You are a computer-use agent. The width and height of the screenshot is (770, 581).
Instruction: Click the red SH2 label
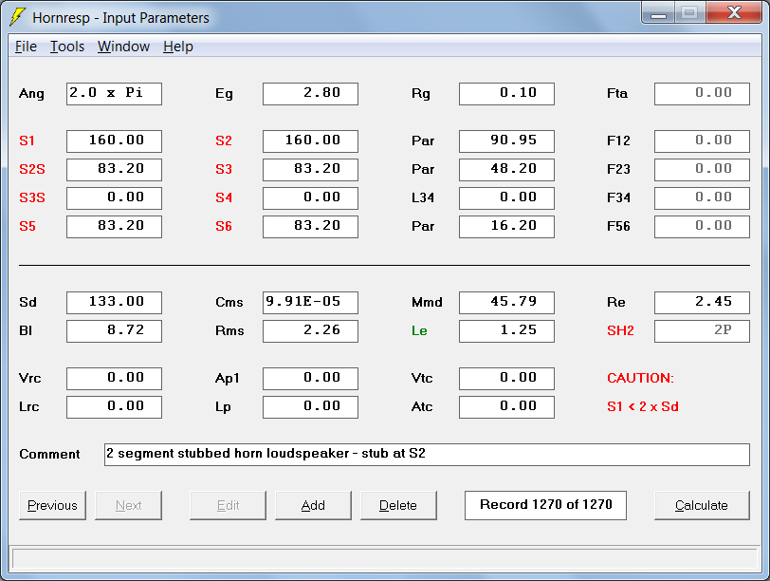[620, 330]
